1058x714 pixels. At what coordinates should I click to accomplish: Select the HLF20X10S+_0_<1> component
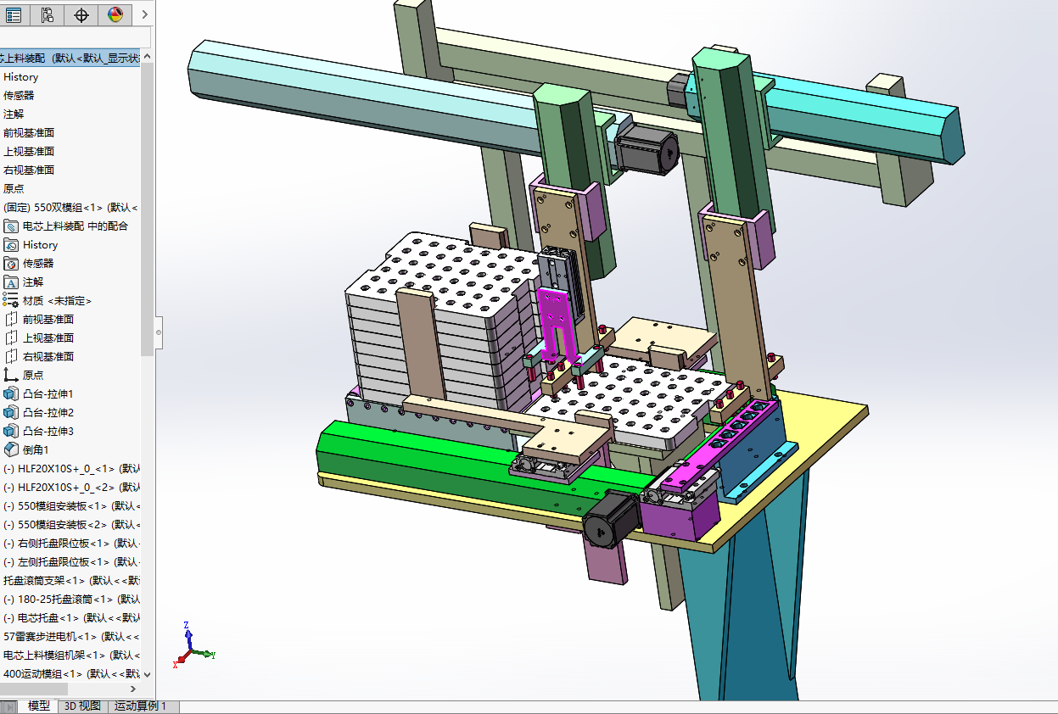tap(70, 468)
